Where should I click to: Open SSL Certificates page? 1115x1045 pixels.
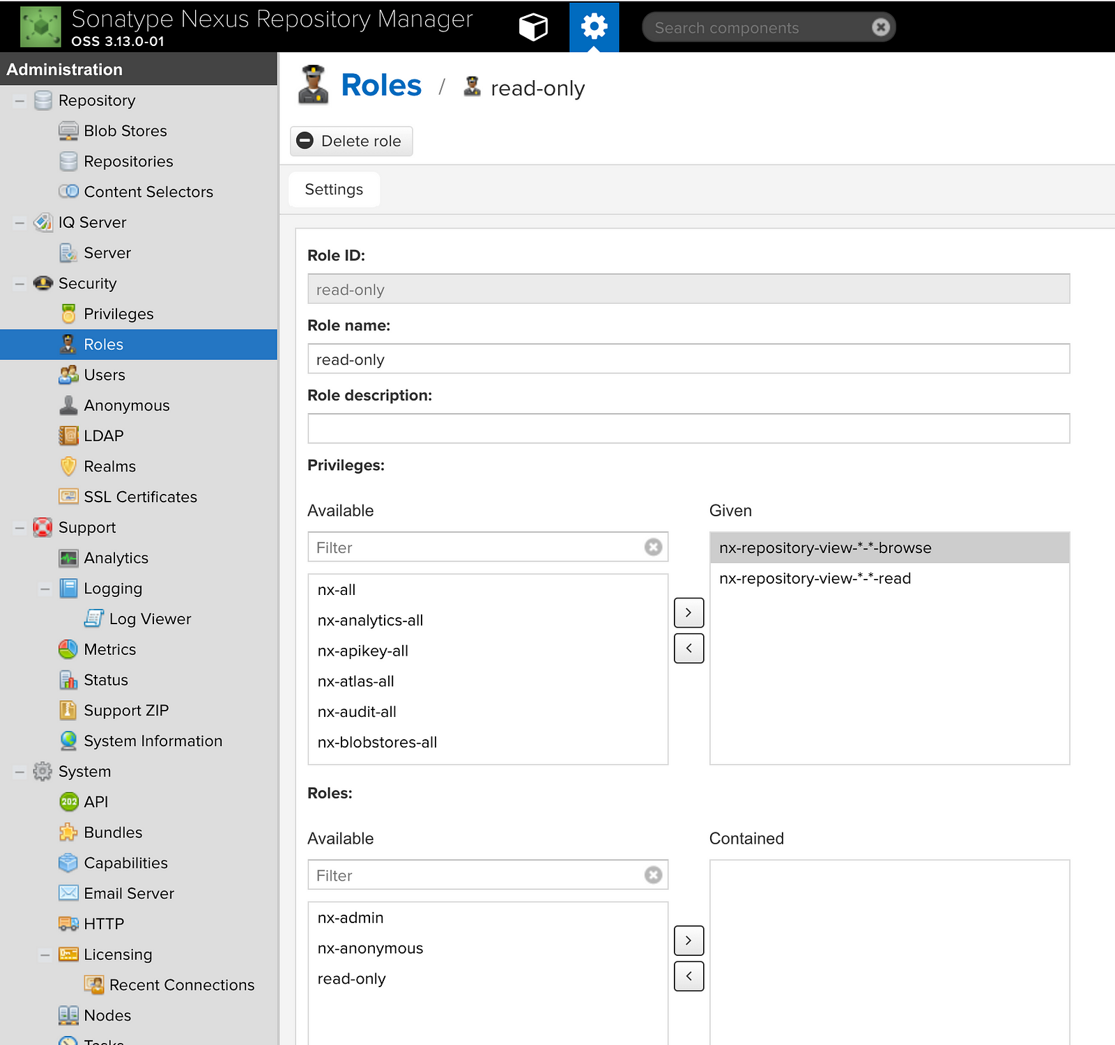[140, 497]
